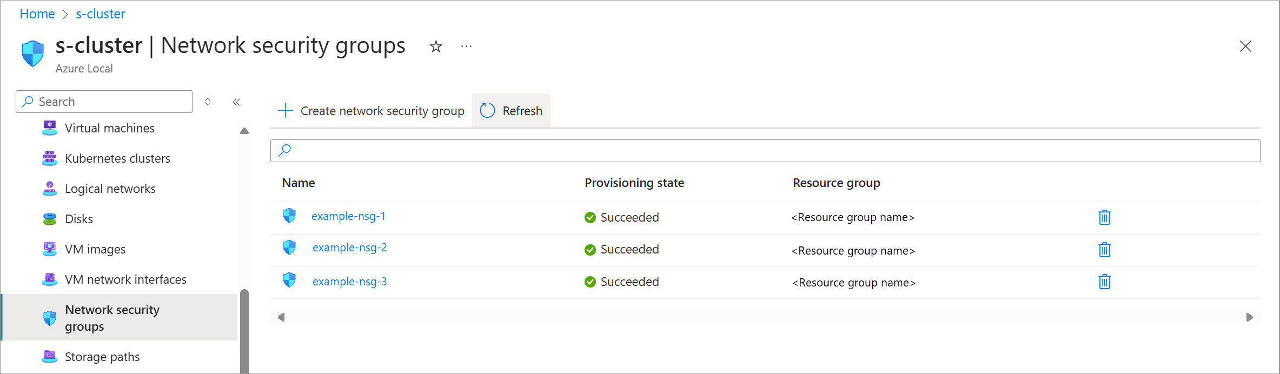Viewport: 1280px width, 374px height.
Task: Go to Kubernetes clusters section
Action: pyautogui.click(x=117, y=158)
